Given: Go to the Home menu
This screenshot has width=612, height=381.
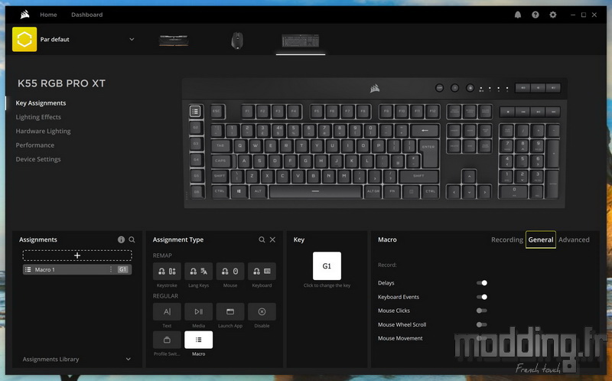Looking at the screenshot, I should pyautogui.click(x=48, y=15).
